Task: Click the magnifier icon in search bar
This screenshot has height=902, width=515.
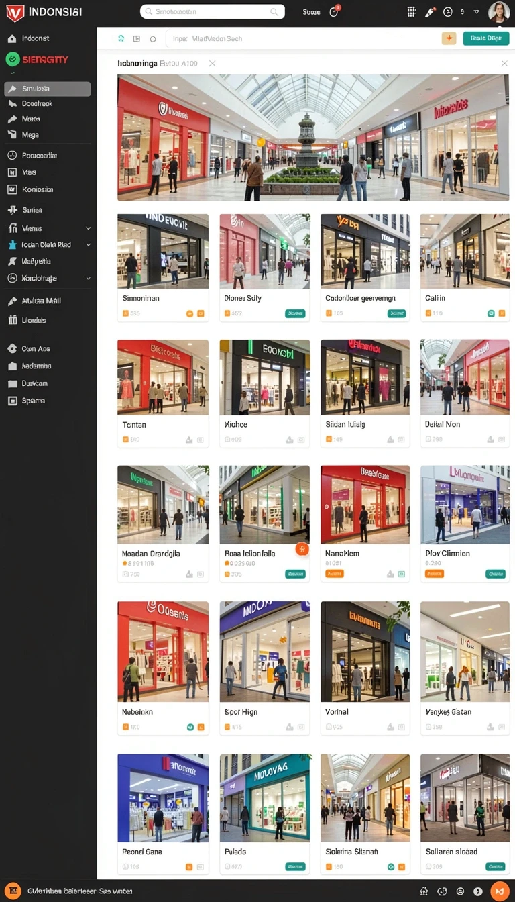Action: (x=274, y=12)
